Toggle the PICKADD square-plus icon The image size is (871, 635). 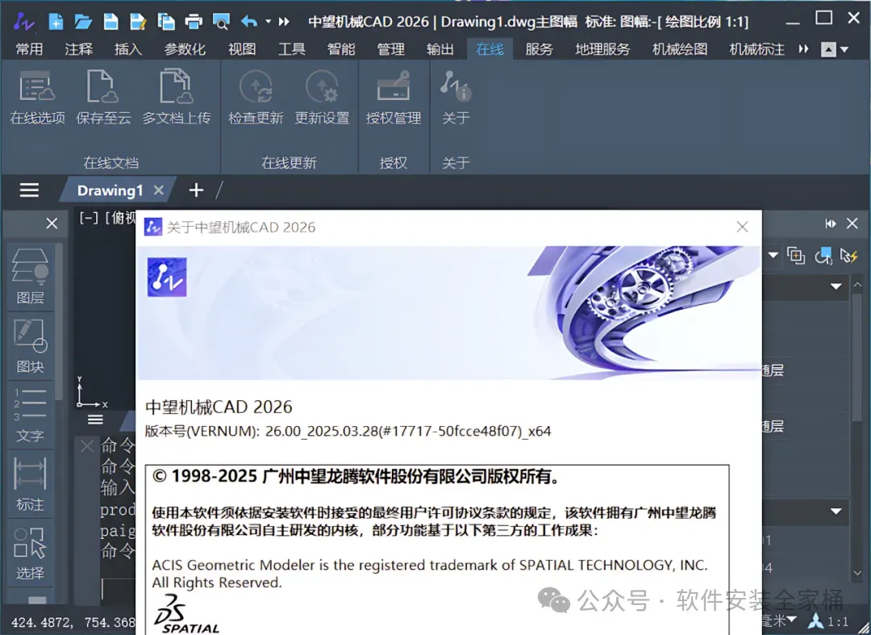click(796, 256)
